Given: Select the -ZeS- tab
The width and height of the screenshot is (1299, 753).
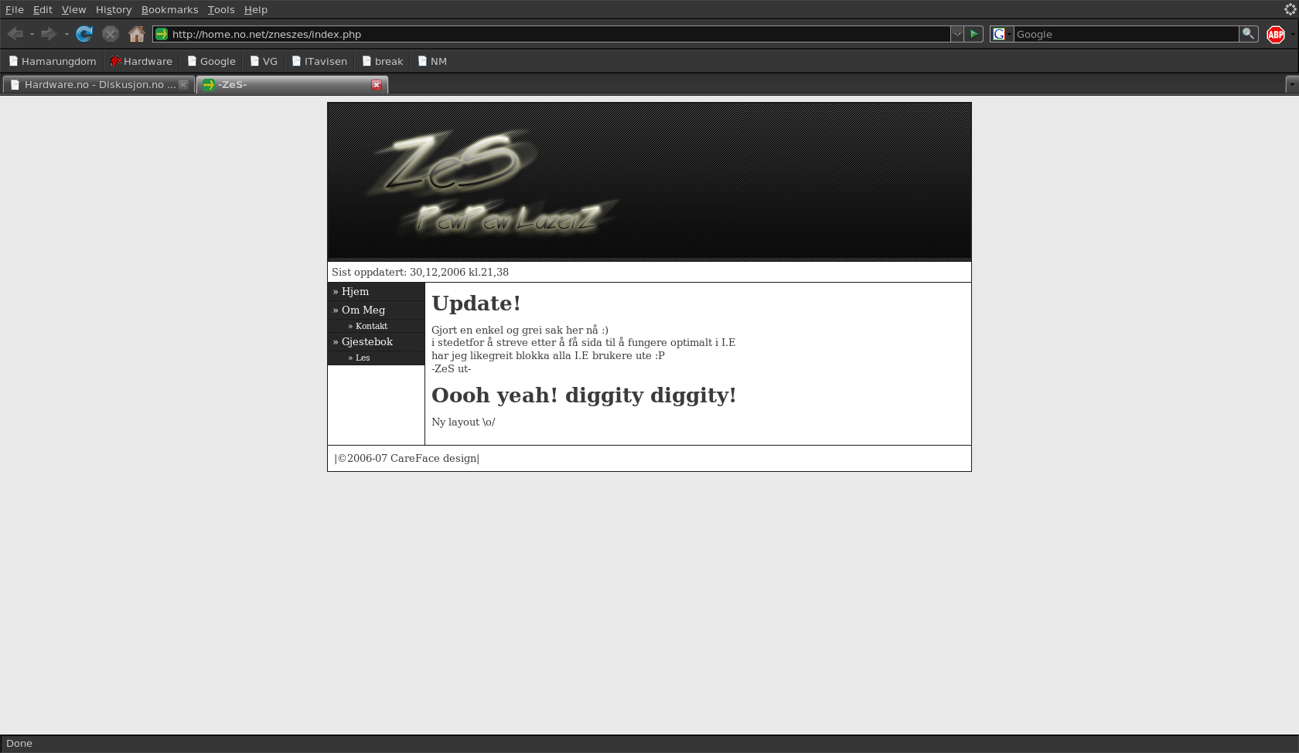Looking at the screenshot, I should click(x=292, y=85).
